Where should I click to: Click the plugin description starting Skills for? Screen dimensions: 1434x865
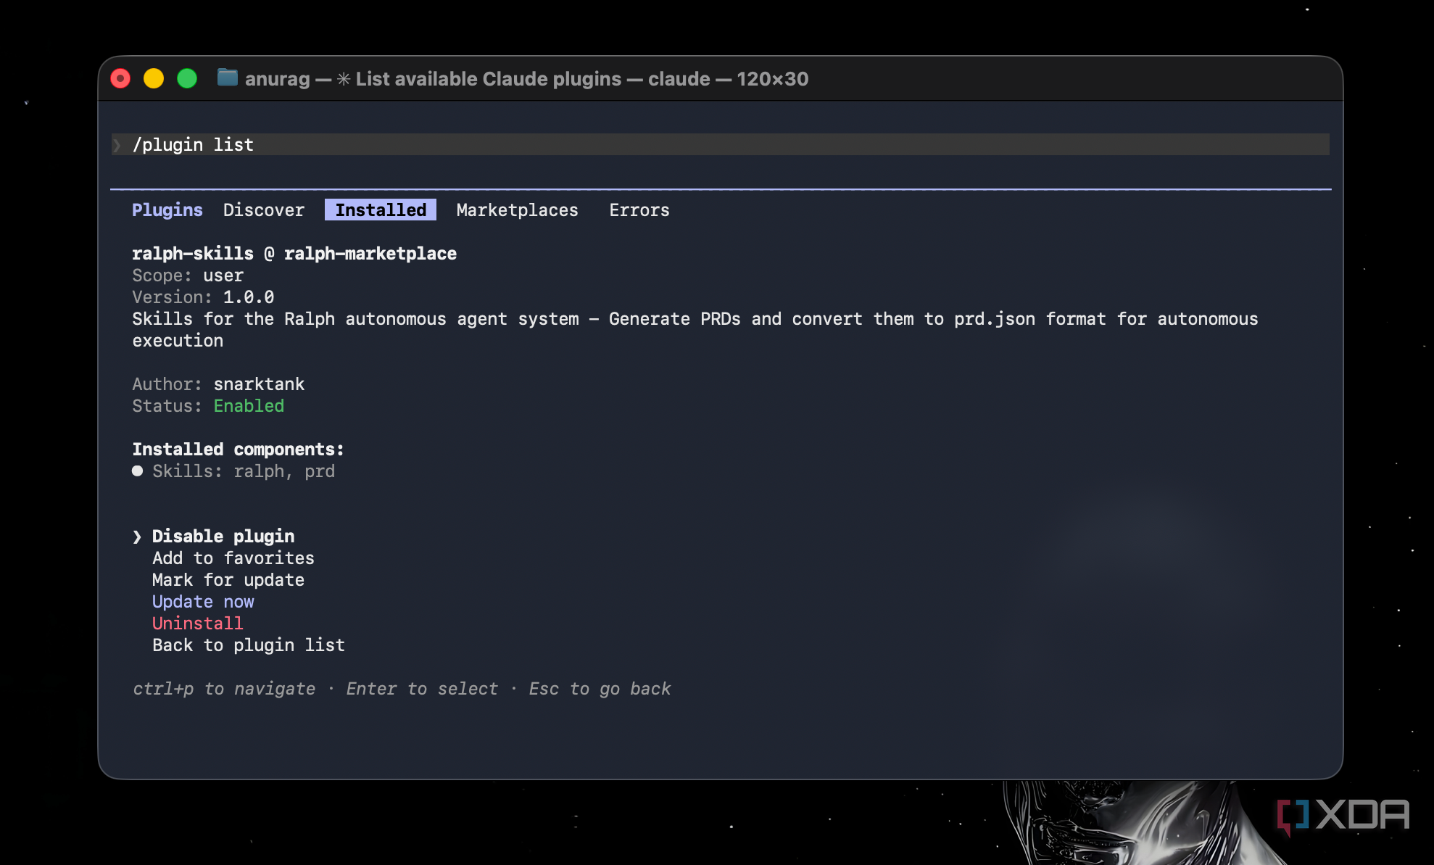click(x=695, y=330)
